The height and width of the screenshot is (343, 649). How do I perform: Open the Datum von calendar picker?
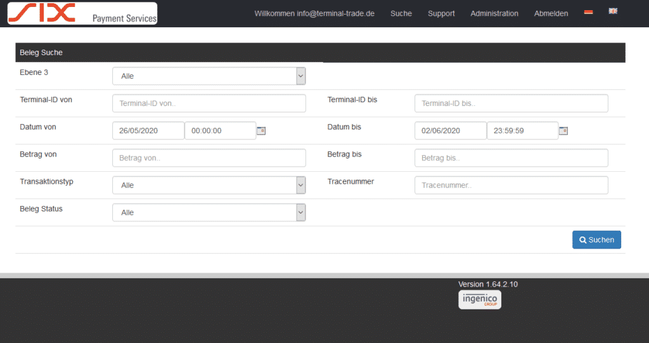(x=260, y=131)
